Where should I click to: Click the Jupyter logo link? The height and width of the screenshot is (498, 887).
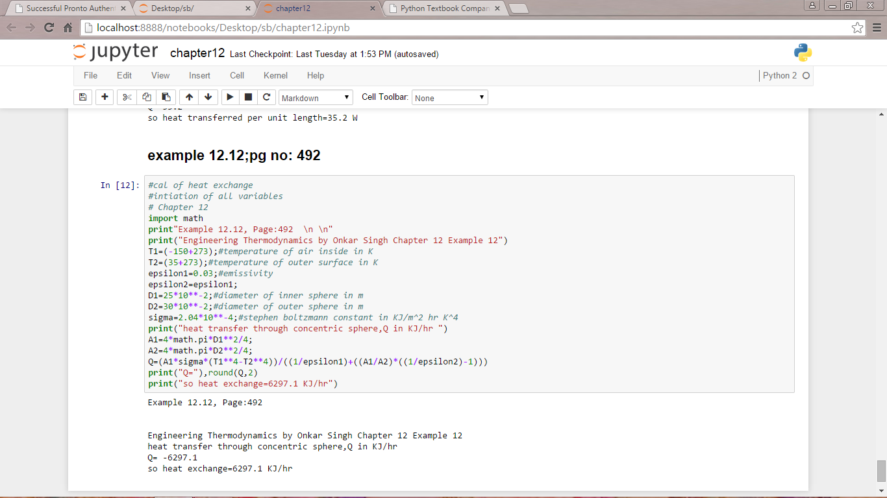(116, 53)
